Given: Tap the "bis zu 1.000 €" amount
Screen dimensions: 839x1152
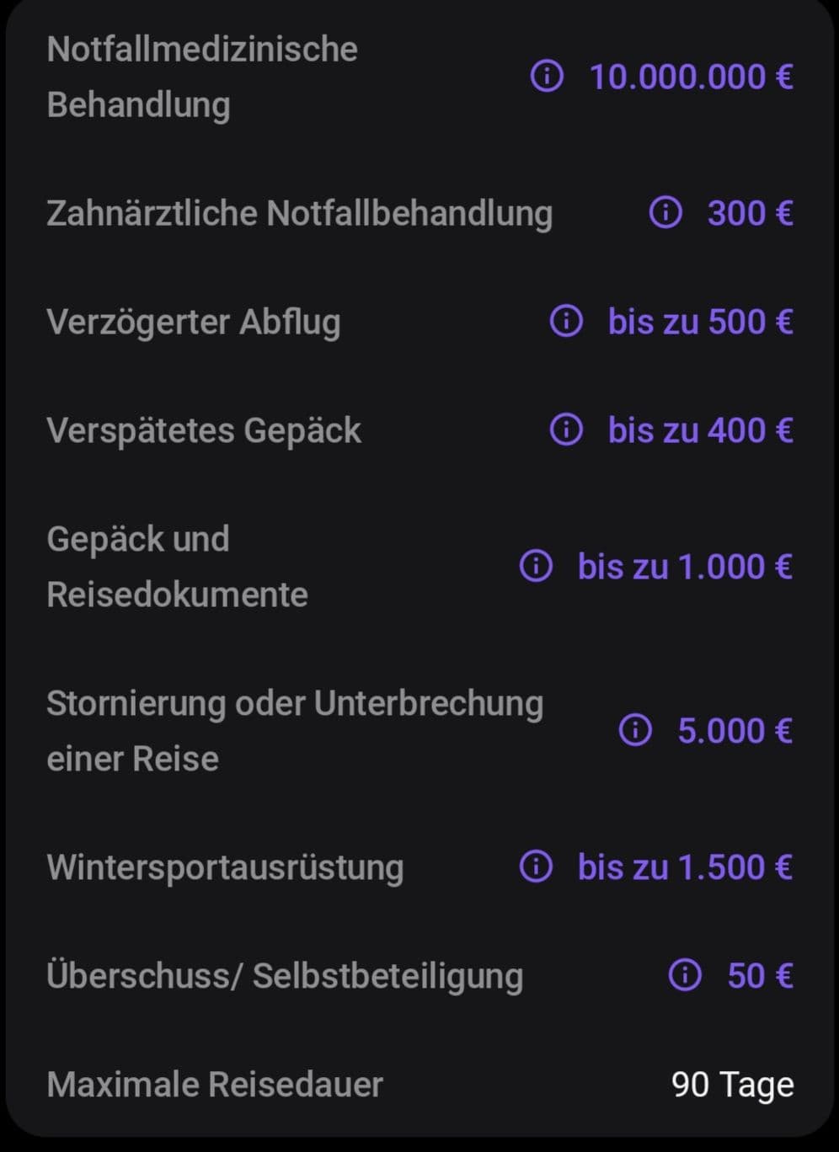Looking at the screenshot, I should [x=685, y=567].
